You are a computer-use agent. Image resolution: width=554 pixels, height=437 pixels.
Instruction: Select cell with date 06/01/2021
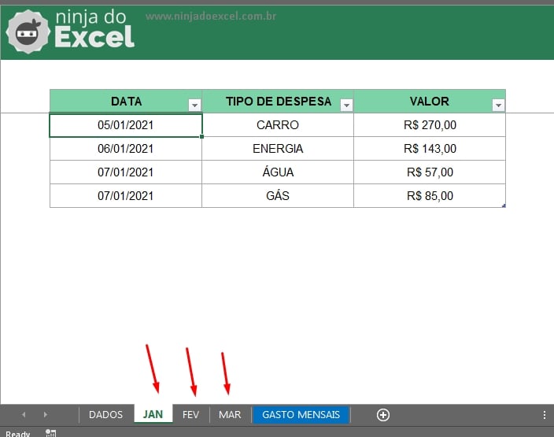point(126,149)
